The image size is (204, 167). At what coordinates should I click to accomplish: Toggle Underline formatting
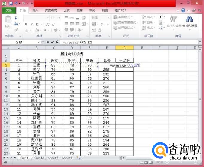37,24
